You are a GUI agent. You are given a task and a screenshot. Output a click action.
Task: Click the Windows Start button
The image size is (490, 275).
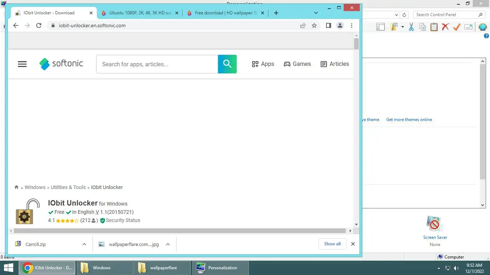(x=8, y=268)
